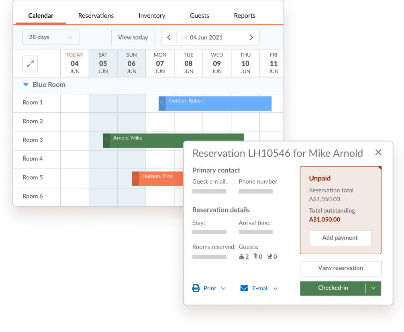Open the Inventory tab
This screenshot has height=332, width=404.
[152, 16]
